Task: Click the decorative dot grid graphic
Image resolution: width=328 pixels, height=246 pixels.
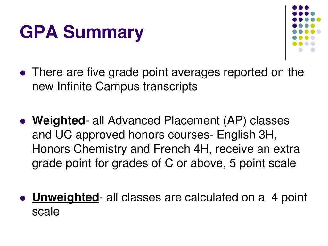Action: click(x=307, y=29)
